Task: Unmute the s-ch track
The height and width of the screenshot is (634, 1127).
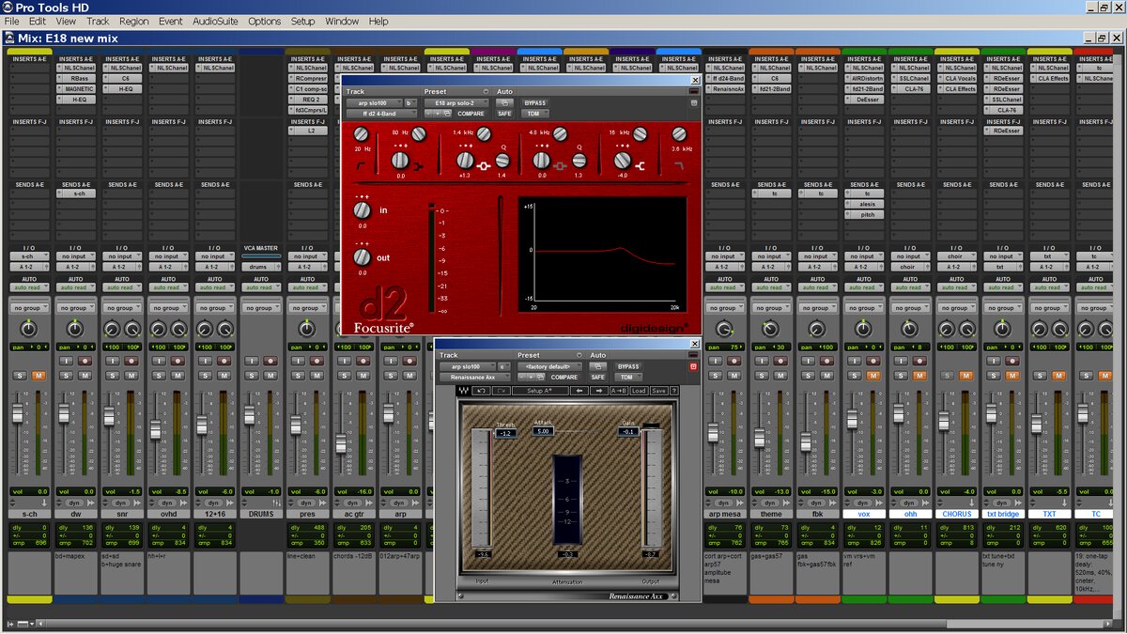Action: pos(39,376)
